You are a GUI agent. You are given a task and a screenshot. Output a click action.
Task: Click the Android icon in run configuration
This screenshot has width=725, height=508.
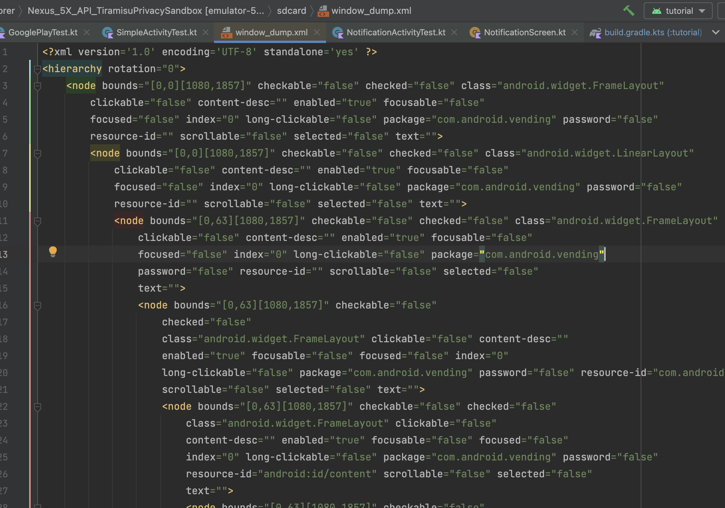(657, 11)
